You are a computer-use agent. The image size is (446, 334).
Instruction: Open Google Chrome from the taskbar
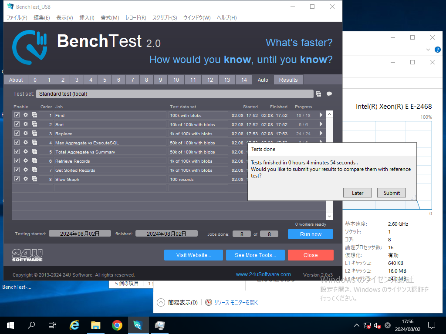[x=117, y=325]
